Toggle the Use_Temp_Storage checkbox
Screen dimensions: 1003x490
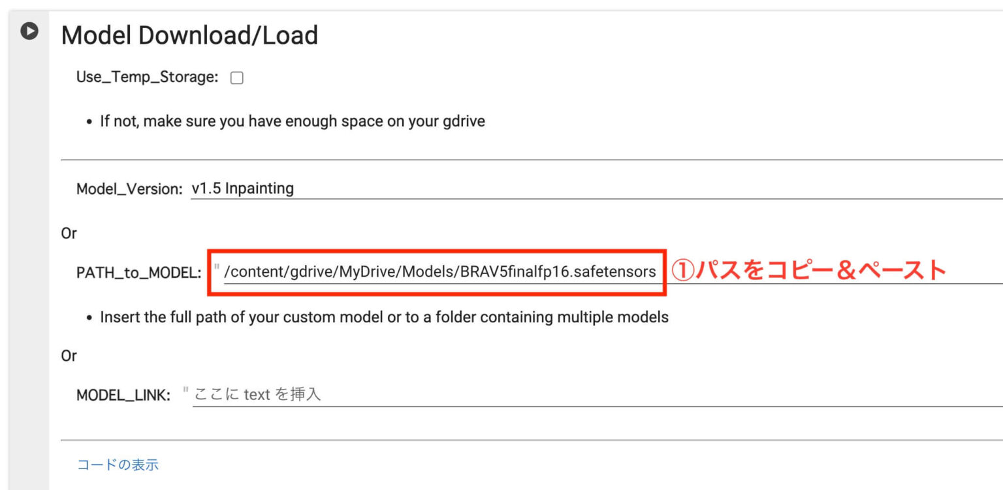pos(237,78)
